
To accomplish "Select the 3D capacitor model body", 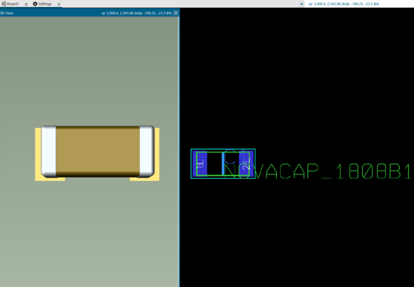I will click(x=98, y=151).
